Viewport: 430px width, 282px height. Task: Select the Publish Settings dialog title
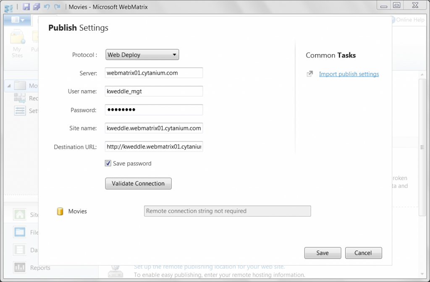[x=79, y=28]
